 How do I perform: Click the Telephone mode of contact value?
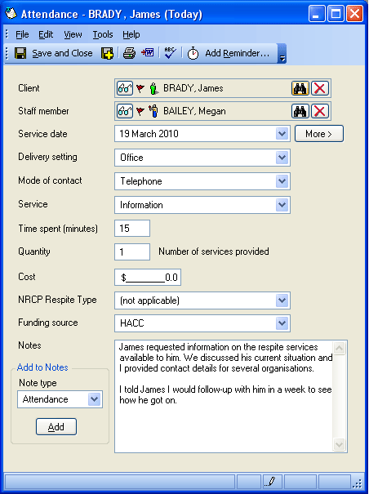pos(141,181)
